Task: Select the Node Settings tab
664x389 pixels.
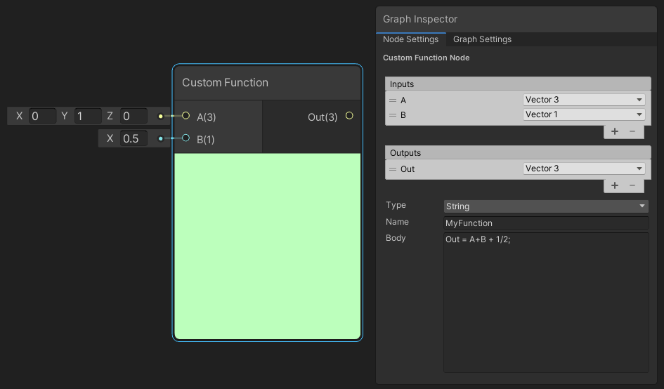Action: click(x=410, y=39)
